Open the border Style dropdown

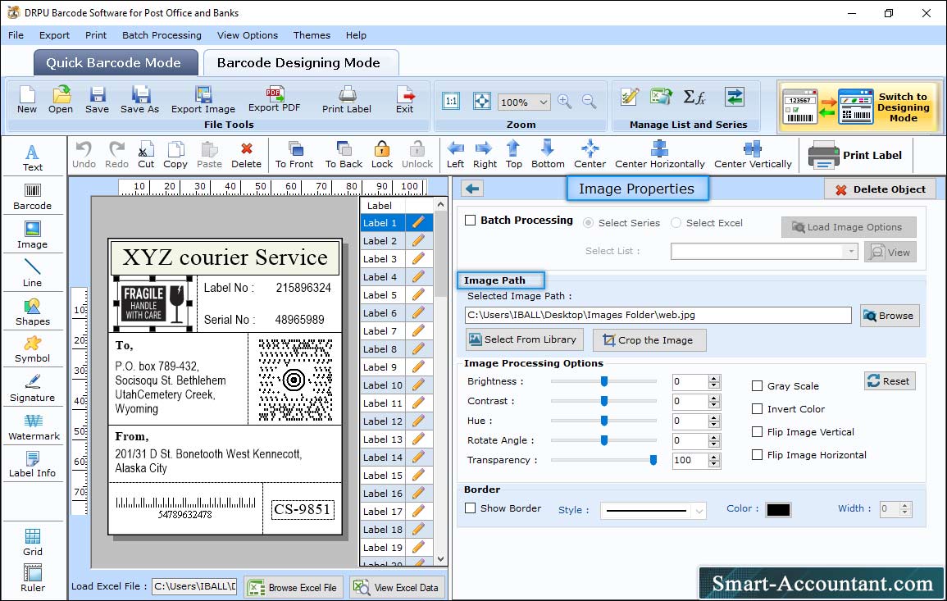click(x=699, y=511)
